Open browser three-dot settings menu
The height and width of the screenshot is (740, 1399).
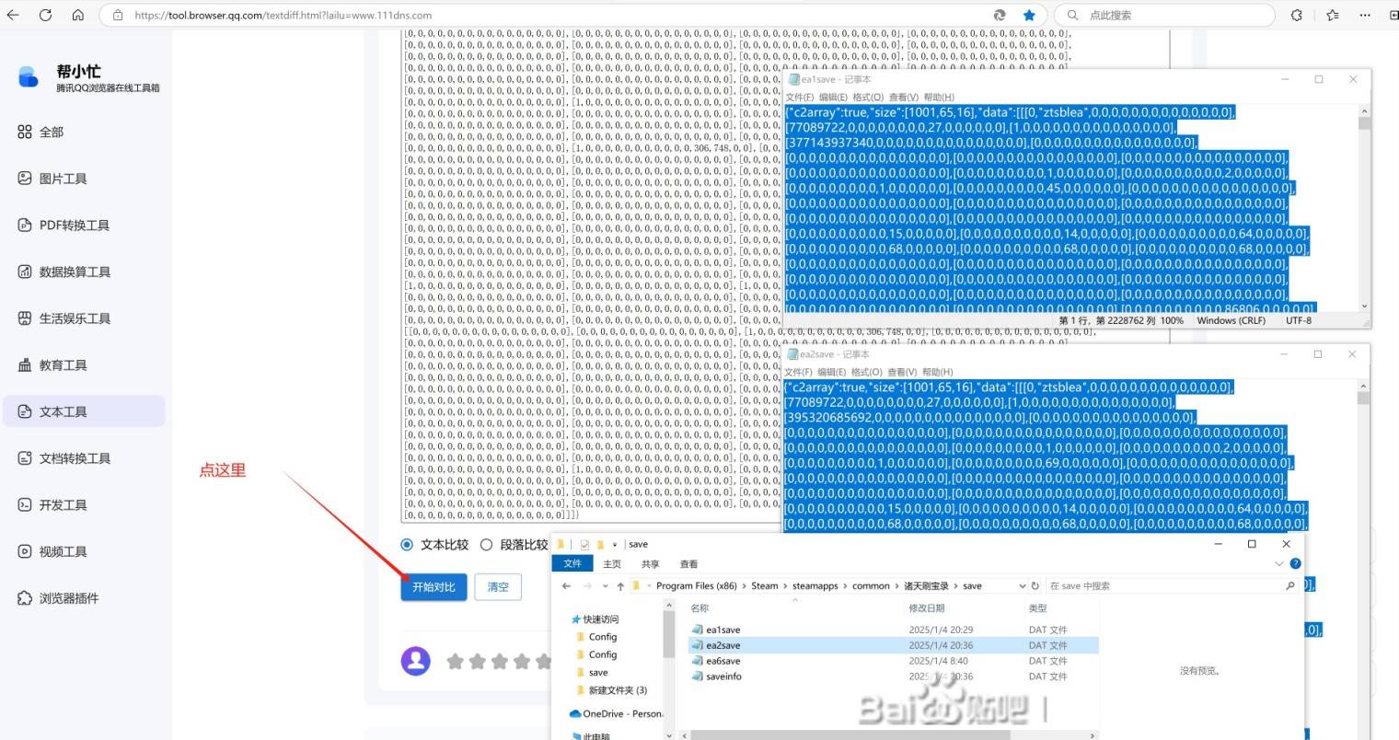tap(1366, 15)
